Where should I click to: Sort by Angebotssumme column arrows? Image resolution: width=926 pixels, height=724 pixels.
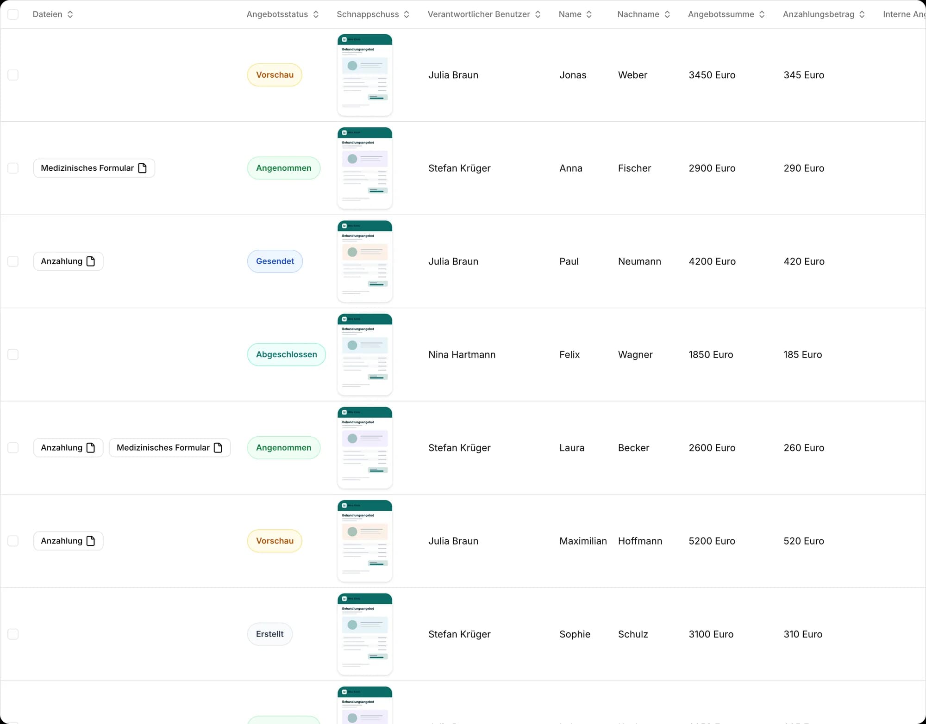click(x=762, y=14)
